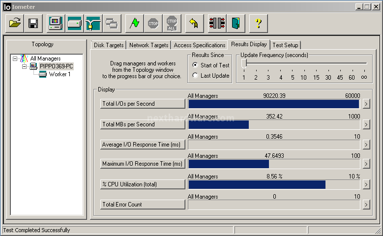Select Worker 1 label in topology tree
Screen dimensions: 383x236
[59, 74]
